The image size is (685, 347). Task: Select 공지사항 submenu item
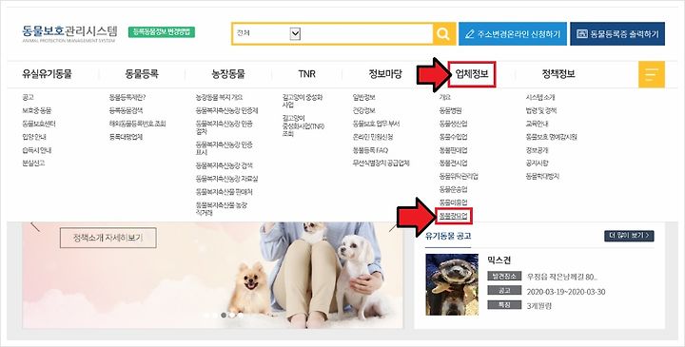pyautogui.click(x=537, y=164)
